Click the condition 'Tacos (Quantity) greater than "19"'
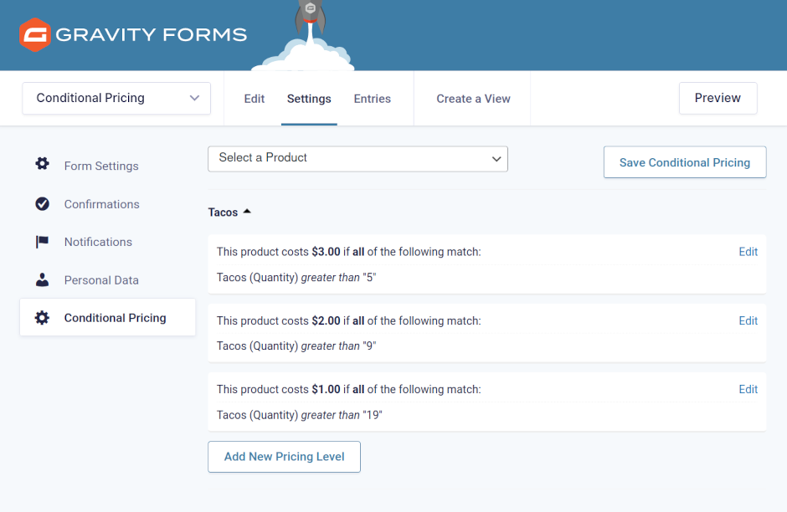787x512 pixels. point(299,415)
